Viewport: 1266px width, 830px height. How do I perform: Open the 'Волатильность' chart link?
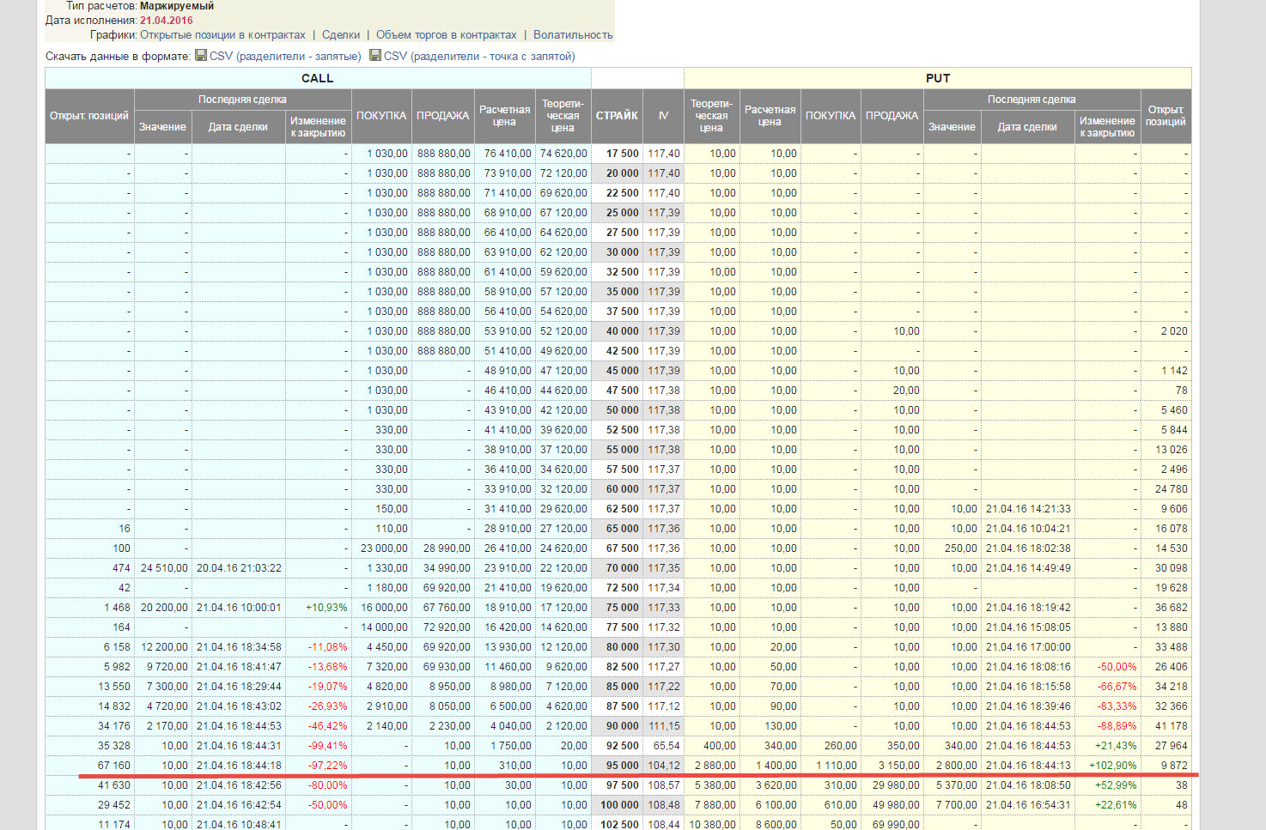(573, 35)
